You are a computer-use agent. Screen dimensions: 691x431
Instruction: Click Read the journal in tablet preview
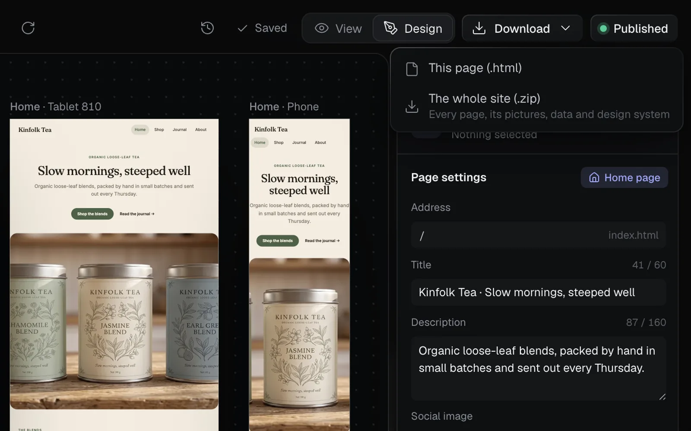[x=137, y=214]
